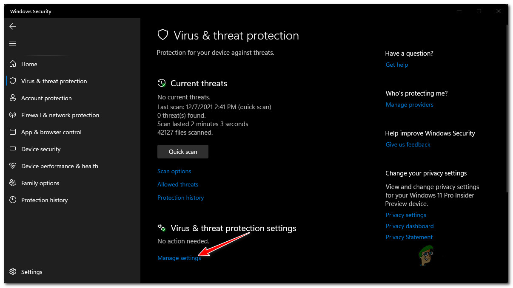Open Scan options link
The height and width of the screenshot is (288, 513).
click(174, 171)
